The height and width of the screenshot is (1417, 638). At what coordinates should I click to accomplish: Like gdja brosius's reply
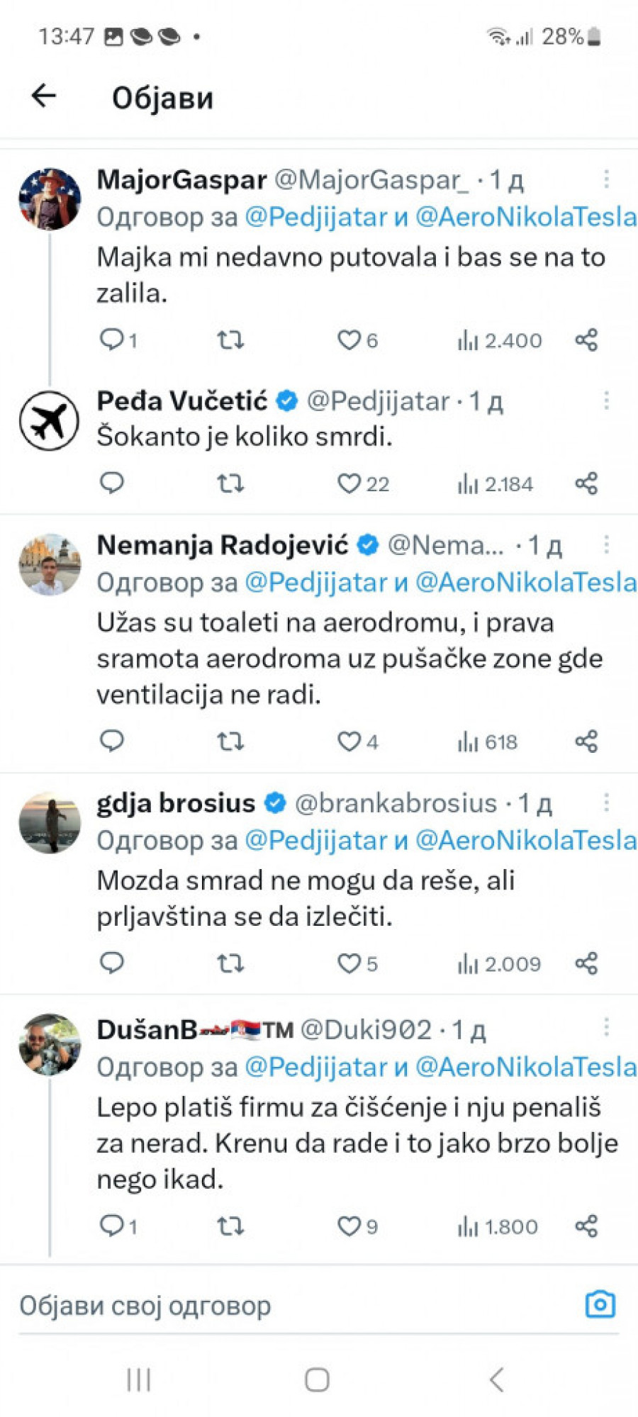tap(349, 963)
